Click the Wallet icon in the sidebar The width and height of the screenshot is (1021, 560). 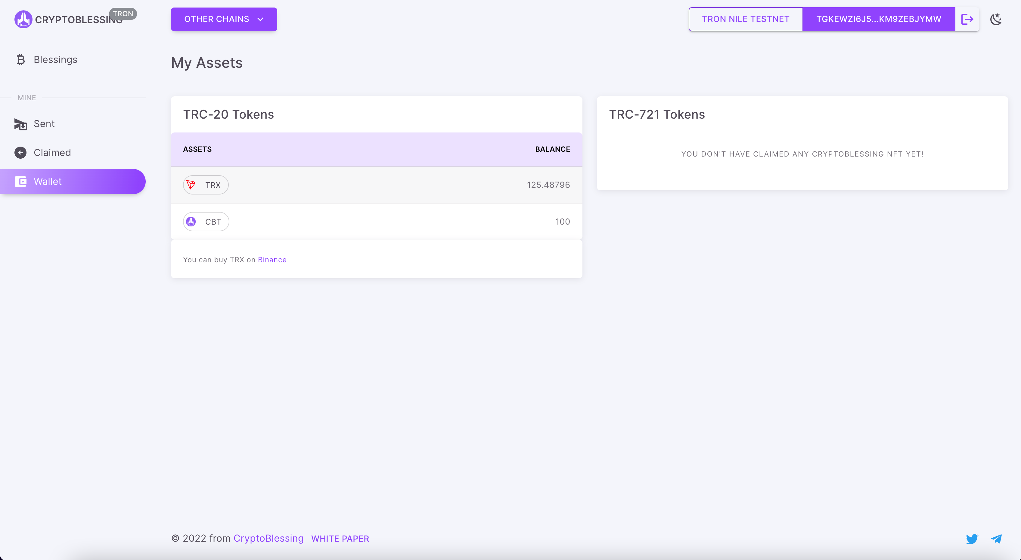20,182
